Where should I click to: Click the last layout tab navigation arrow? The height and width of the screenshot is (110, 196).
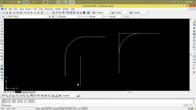coord(13,92)
